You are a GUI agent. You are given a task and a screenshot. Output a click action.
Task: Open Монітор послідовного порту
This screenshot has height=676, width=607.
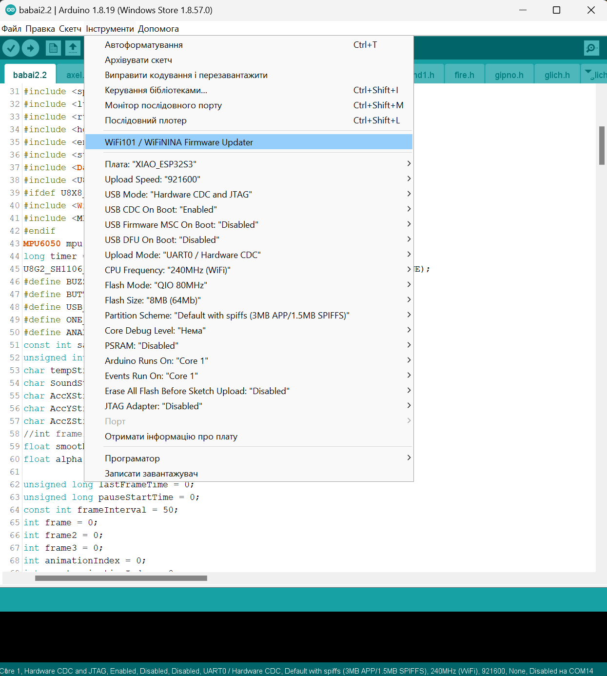point(249,105)
